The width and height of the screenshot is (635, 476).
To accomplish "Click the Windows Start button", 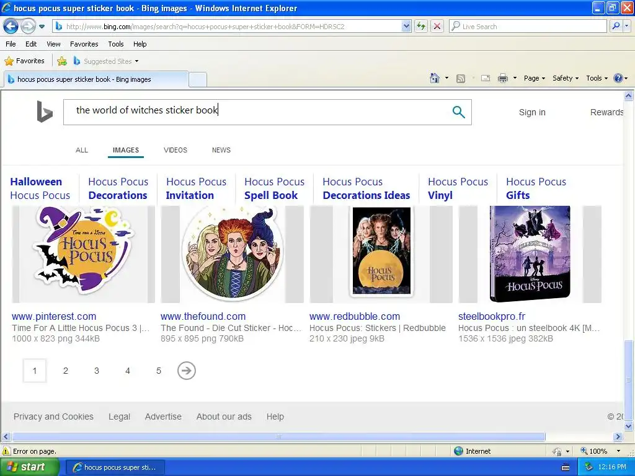I will (x=30, y=467).
